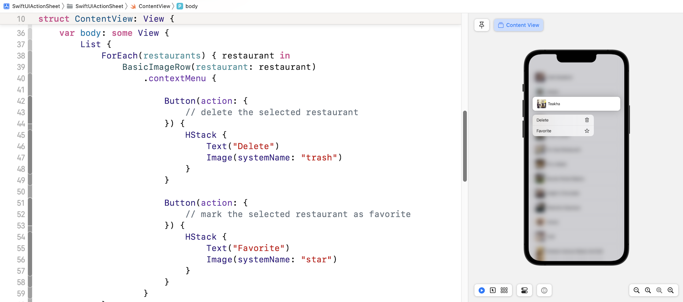
Task: Choose Delete in the context menu
Action: point(563,120)
